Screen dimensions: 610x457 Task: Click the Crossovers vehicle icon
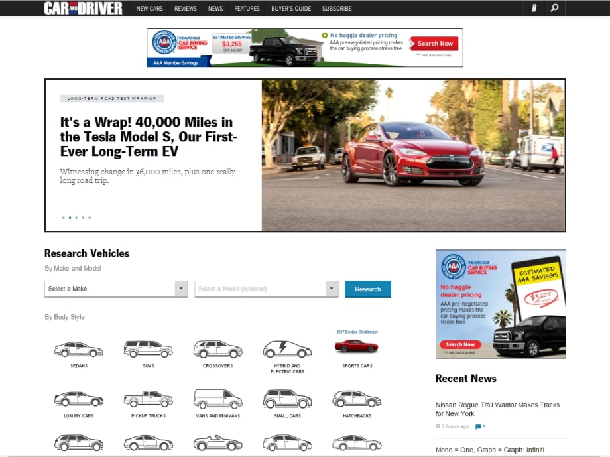coord(217,346)
